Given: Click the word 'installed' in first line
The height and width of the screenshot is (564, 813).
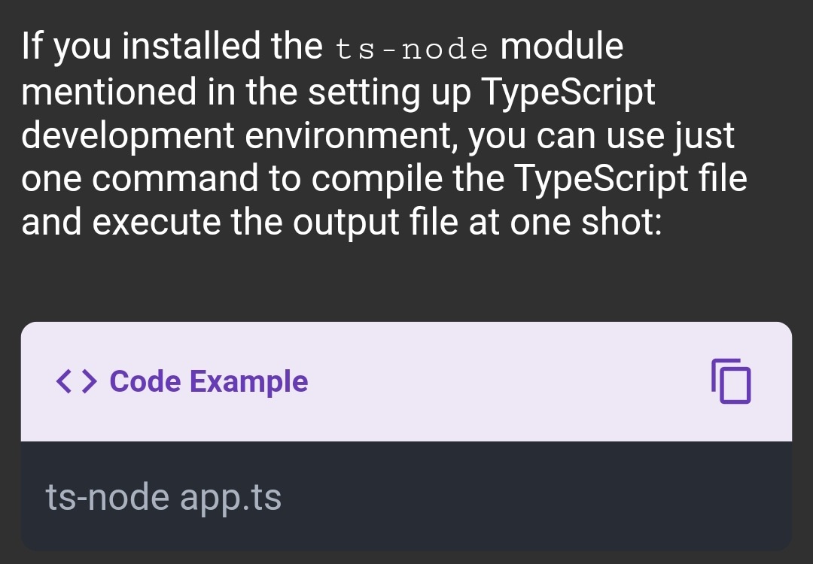Looking at the screenshot, I should (x=191, y=47).
